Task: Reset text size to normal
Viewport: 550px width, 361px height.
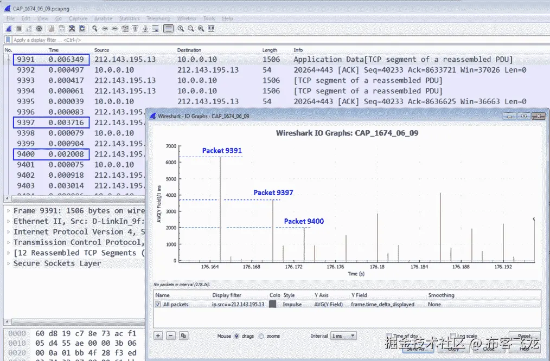Action: click(201, 29)
